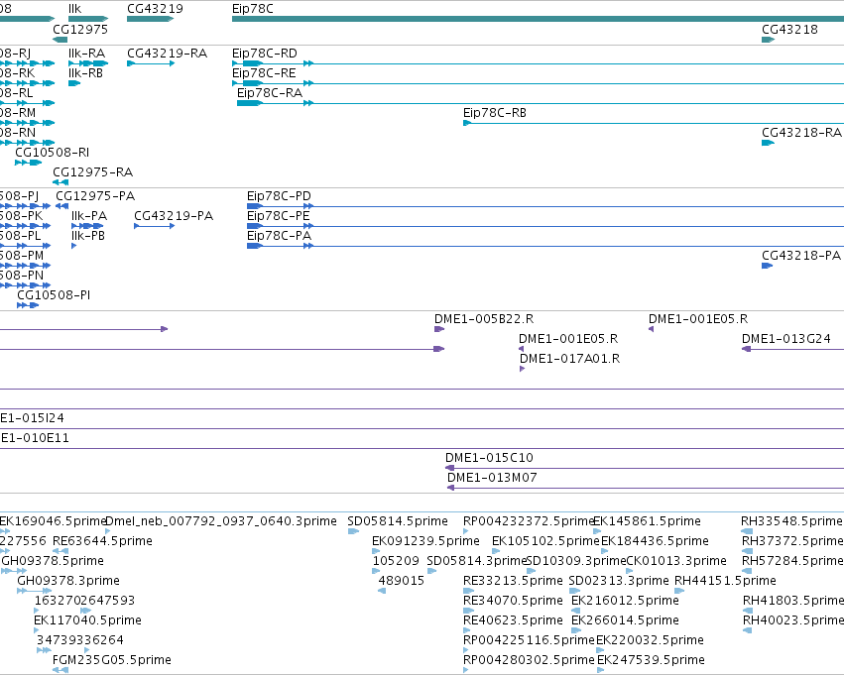Click the CG43218 gene label
844x675 pixels.
click(789, 29)
